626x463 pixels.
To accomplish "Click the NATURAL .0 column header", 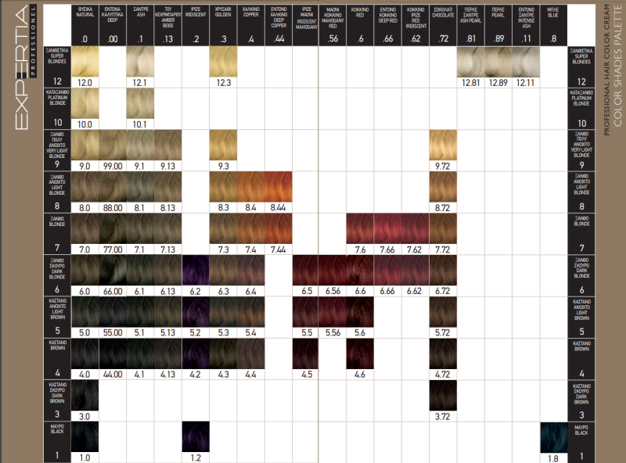I will [x=85, y=25].
